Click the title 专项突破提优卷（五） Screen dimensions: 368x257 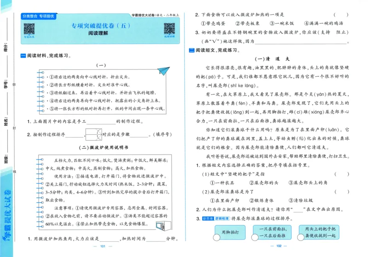(101, 25)
